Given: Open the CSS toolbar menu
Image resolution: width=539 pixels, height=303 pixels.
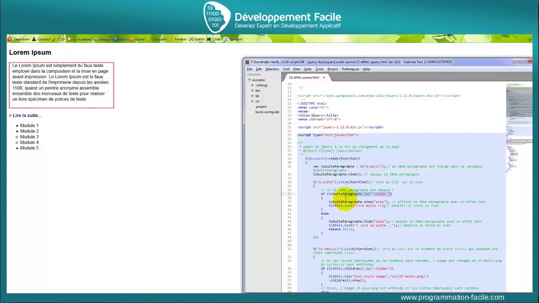Looking at the screenshot, I should [x=59, y=39].
